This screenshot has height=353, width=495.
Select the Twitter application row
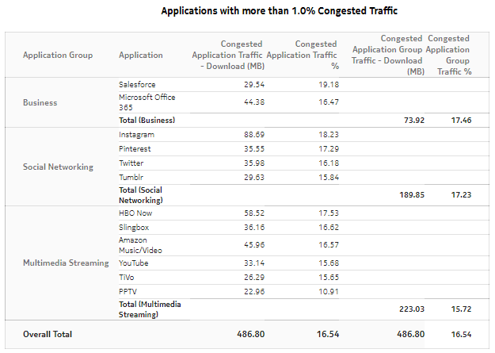pyautogui.click(x=131, y=163)
